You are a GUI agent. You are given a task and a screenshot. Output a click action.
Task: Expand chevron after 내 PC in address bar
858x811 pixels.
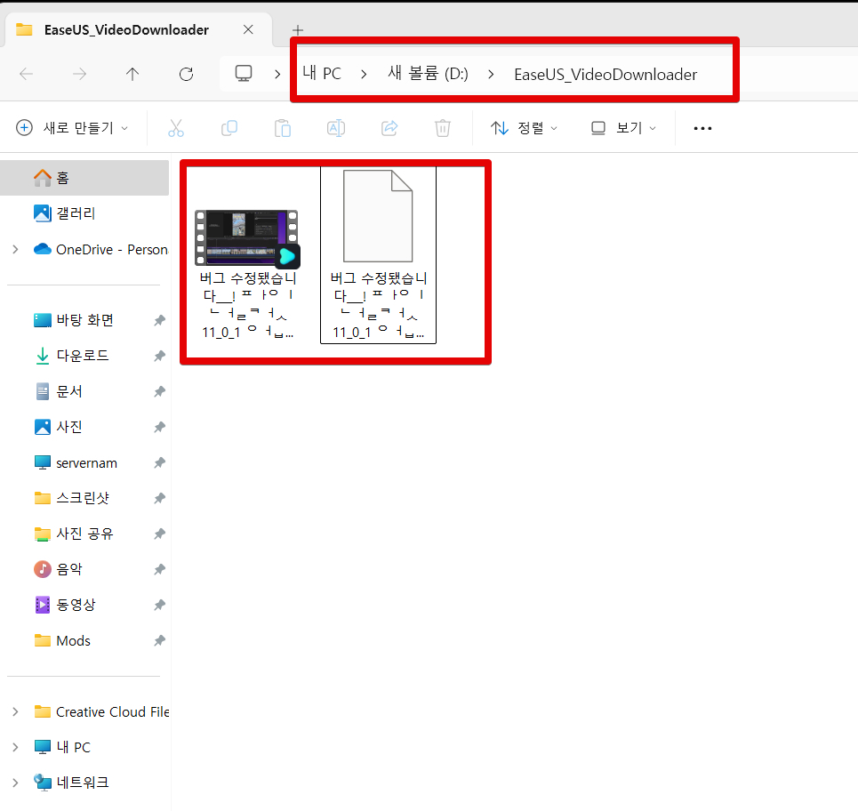(364, 74)
